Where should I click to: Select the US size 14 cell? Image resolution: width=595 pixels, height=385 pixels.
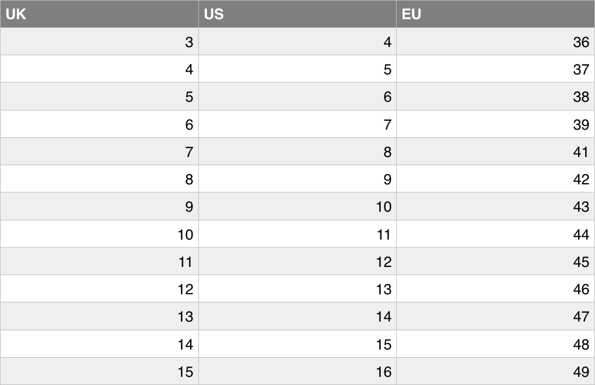(x=297, y=316)
